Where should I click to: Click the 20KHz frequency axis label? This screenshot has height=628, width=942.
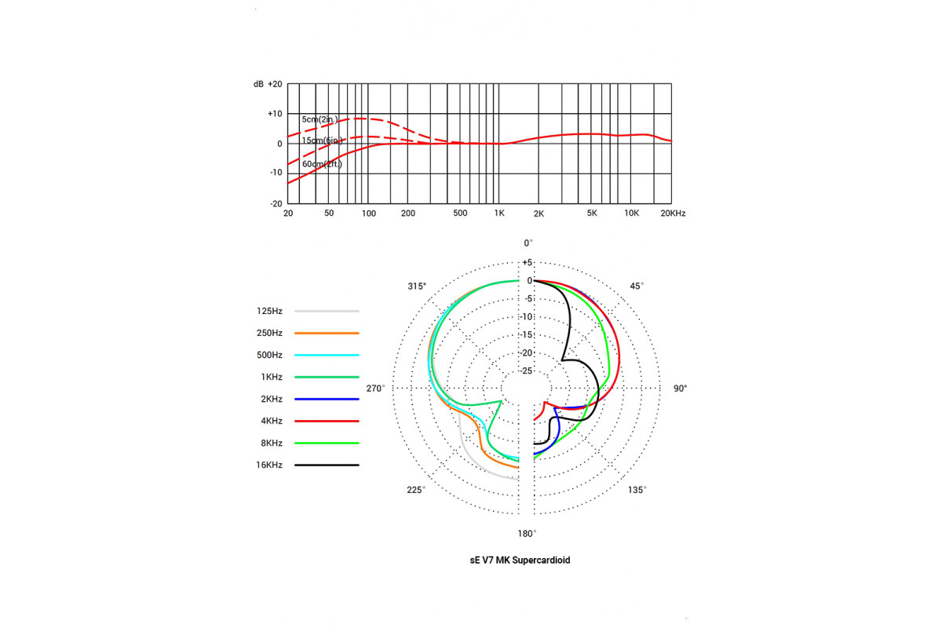[x=673, y=214]
